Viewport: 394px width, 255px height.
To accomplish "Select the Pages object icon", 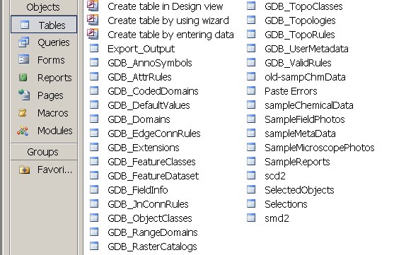I will coord(24,95).
